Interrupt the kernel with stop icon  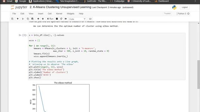pyautogui.click(x=57, y=19)
